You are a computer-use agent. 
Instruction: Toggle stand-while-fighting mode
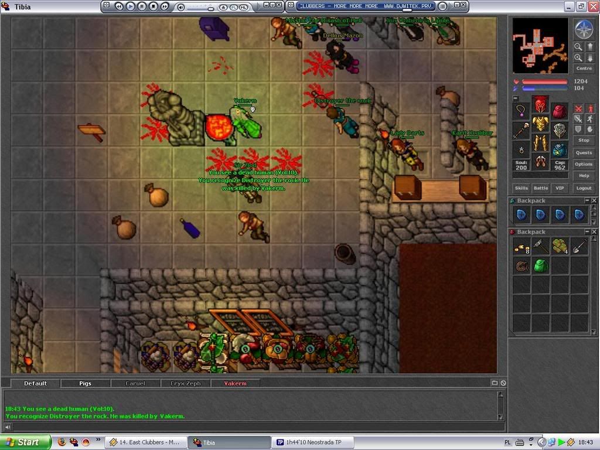590,109
